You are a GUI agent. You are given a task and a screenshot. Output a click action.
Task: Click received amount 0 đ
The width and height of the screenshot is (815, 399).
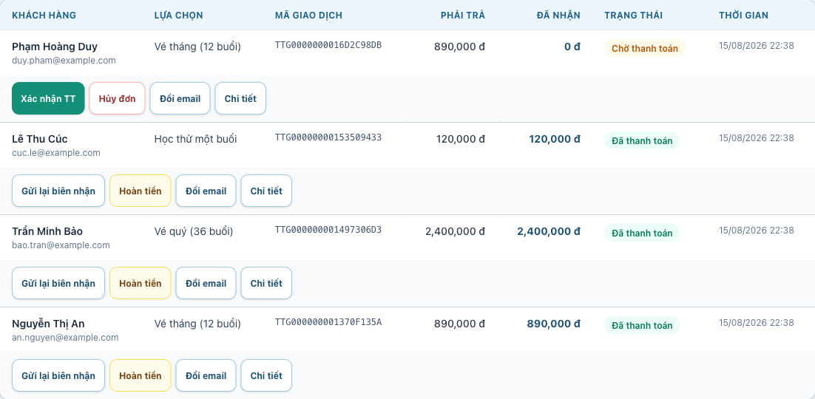tap(572, 47)
